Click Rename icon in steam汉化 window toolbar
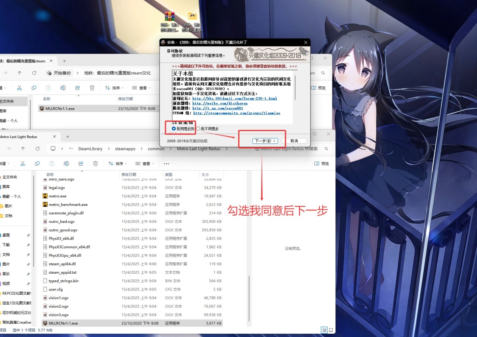The height and width of the screenshot is (337, 477). point(63,88)
